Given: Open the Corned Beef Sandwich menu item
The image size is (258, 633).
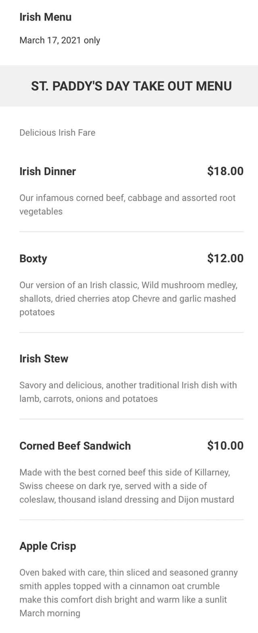Looking at the screenshot, I should [75, 446].
